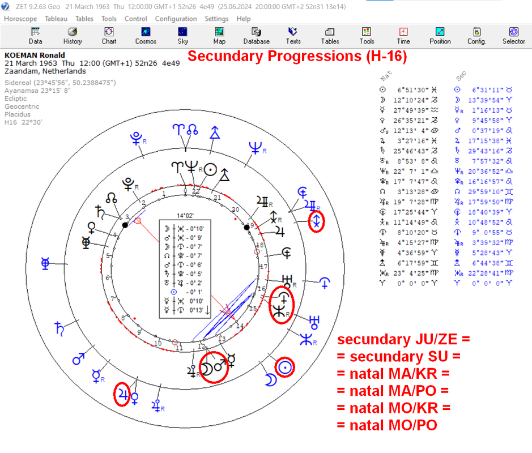Click the blue secondary Sun glyph on outer ring
The image size is (532, 453).
coord(284,367)
